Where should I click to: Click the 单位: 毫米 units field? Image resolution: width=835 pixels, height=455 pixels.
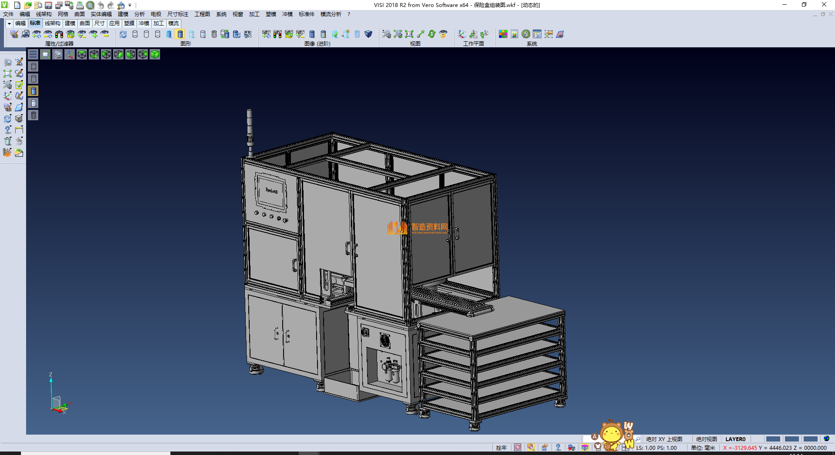click(x=703, y=448)
